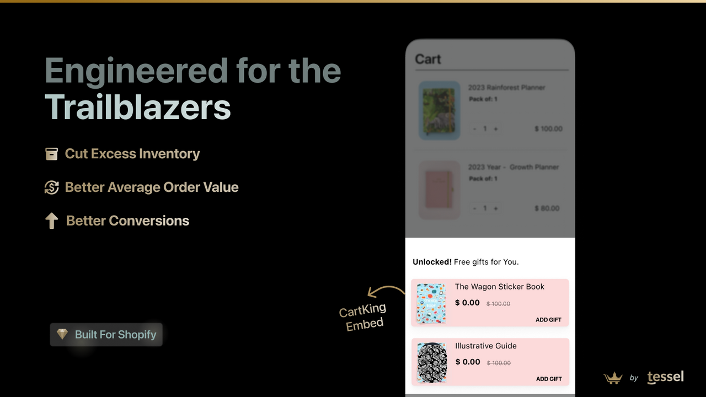Select The Wagon Sticker Book thumbnail

tap(431, 303)
